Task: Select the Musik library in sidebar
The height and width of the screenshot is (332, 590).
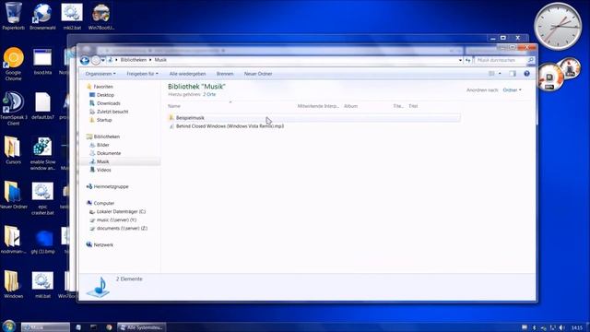Action: tap(102, 161)
